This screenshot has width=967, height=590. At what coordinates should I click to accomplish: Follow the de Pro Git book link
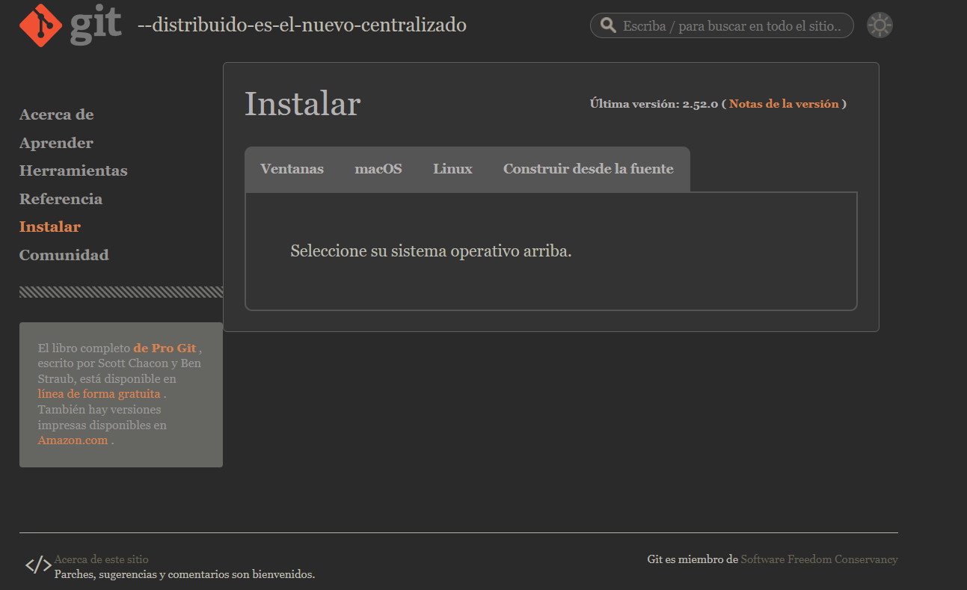pos(165,348)
